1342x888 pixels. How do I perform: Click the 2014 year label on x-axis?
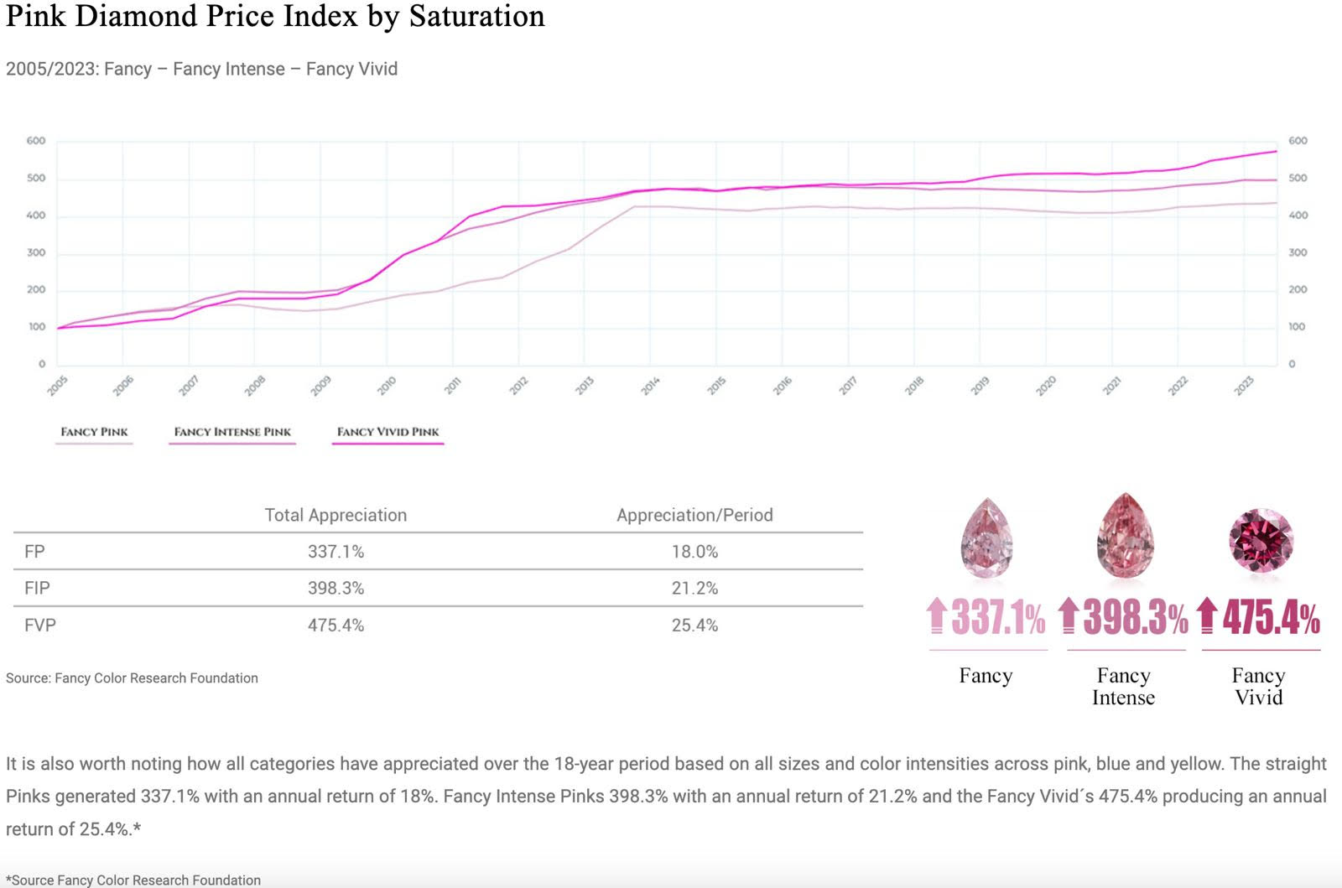[651, 386]
